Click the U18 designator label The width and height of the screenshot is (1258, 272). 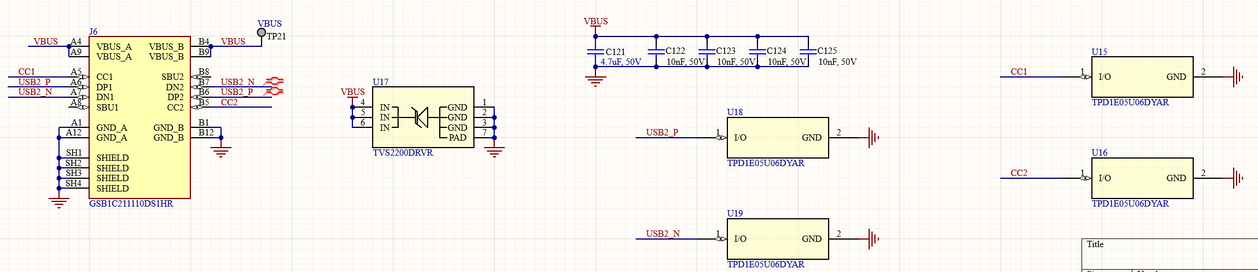click(735, 112)
